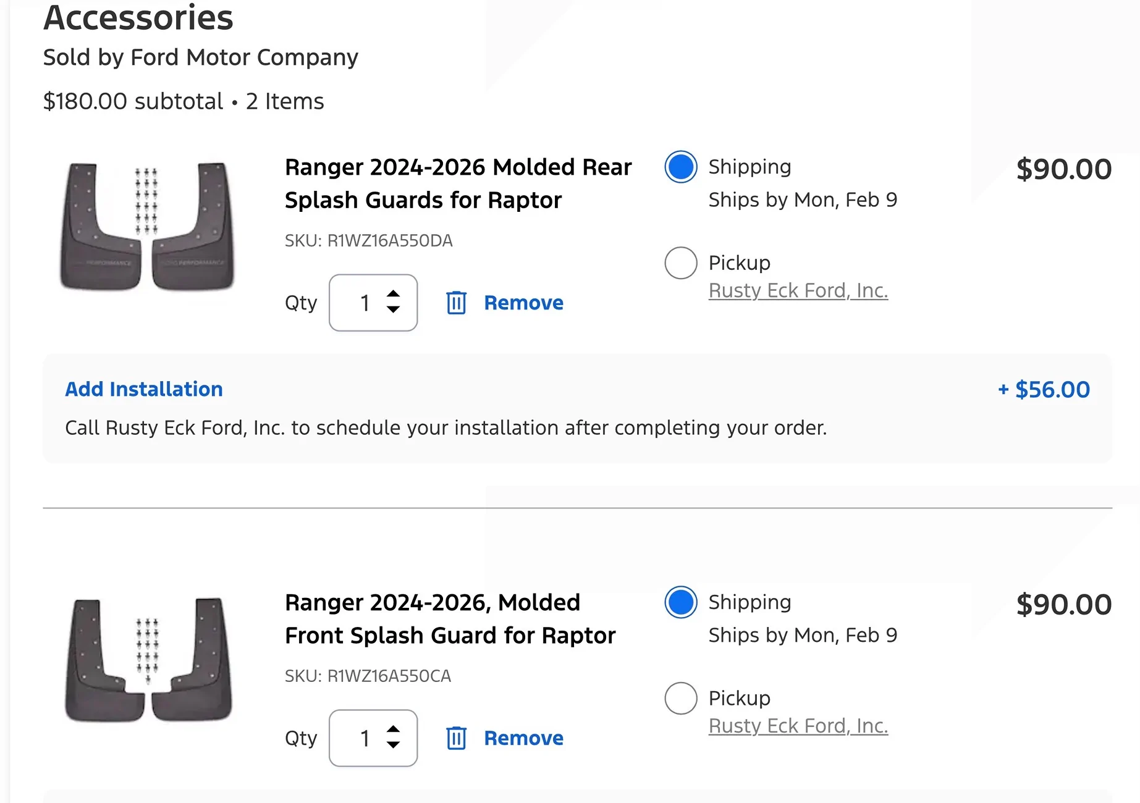Open Front Splash Guard product image
Viewport: 1140px width, 803px height.
(148, 660)
